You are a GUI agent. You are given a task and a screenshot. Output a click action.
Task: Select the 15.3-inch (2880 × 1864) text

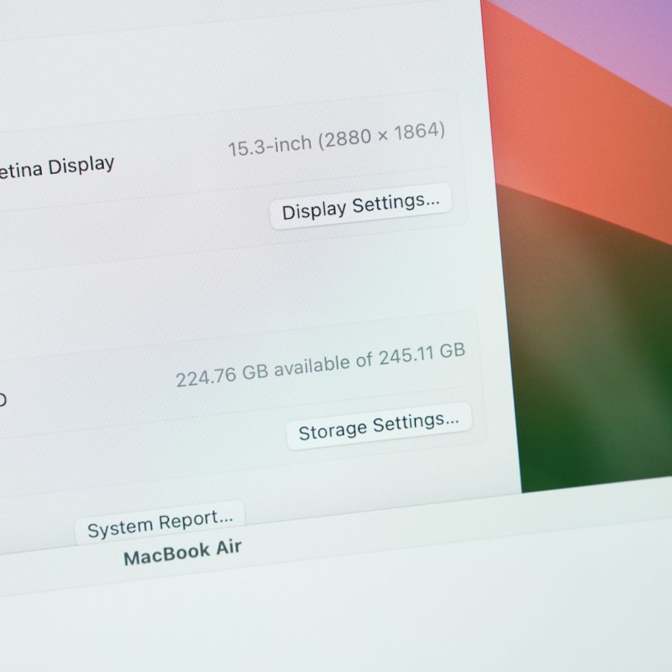point(337,140)
